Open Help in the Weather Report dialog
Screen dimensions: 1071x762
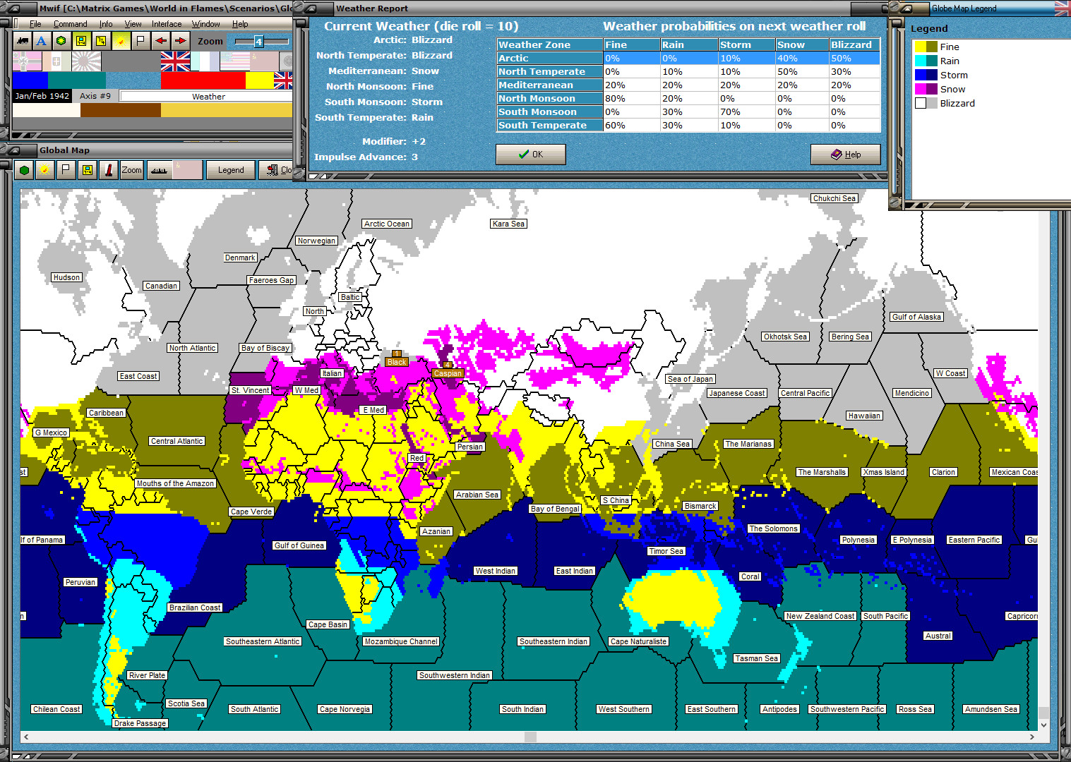coord(846,155)
